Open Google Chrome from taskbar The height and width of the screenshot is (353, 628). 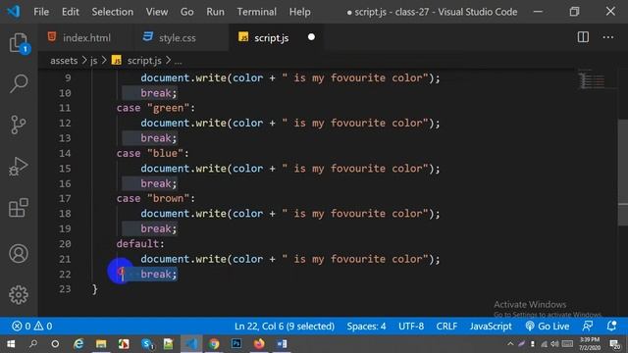click(214, 344)
